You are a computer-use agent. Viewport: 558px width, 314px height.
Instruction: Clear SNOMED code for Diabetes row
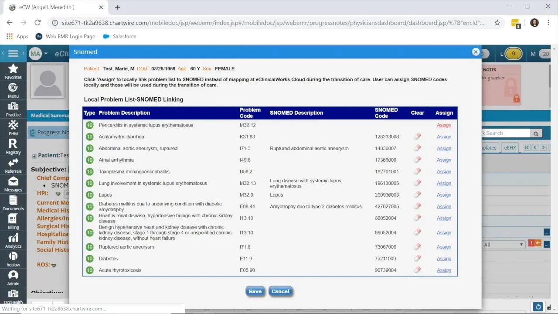(417, 259)
